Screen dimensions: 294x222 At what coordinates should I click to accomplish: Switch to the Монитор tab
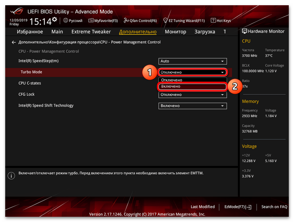175,32
